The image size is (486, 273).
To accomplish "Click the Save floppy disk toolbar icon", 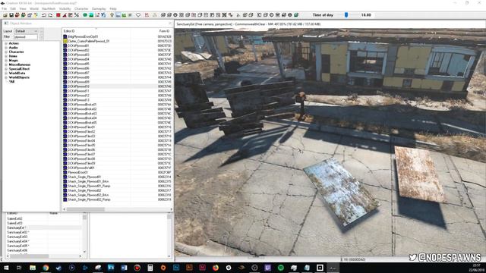I will pos(11,15).
